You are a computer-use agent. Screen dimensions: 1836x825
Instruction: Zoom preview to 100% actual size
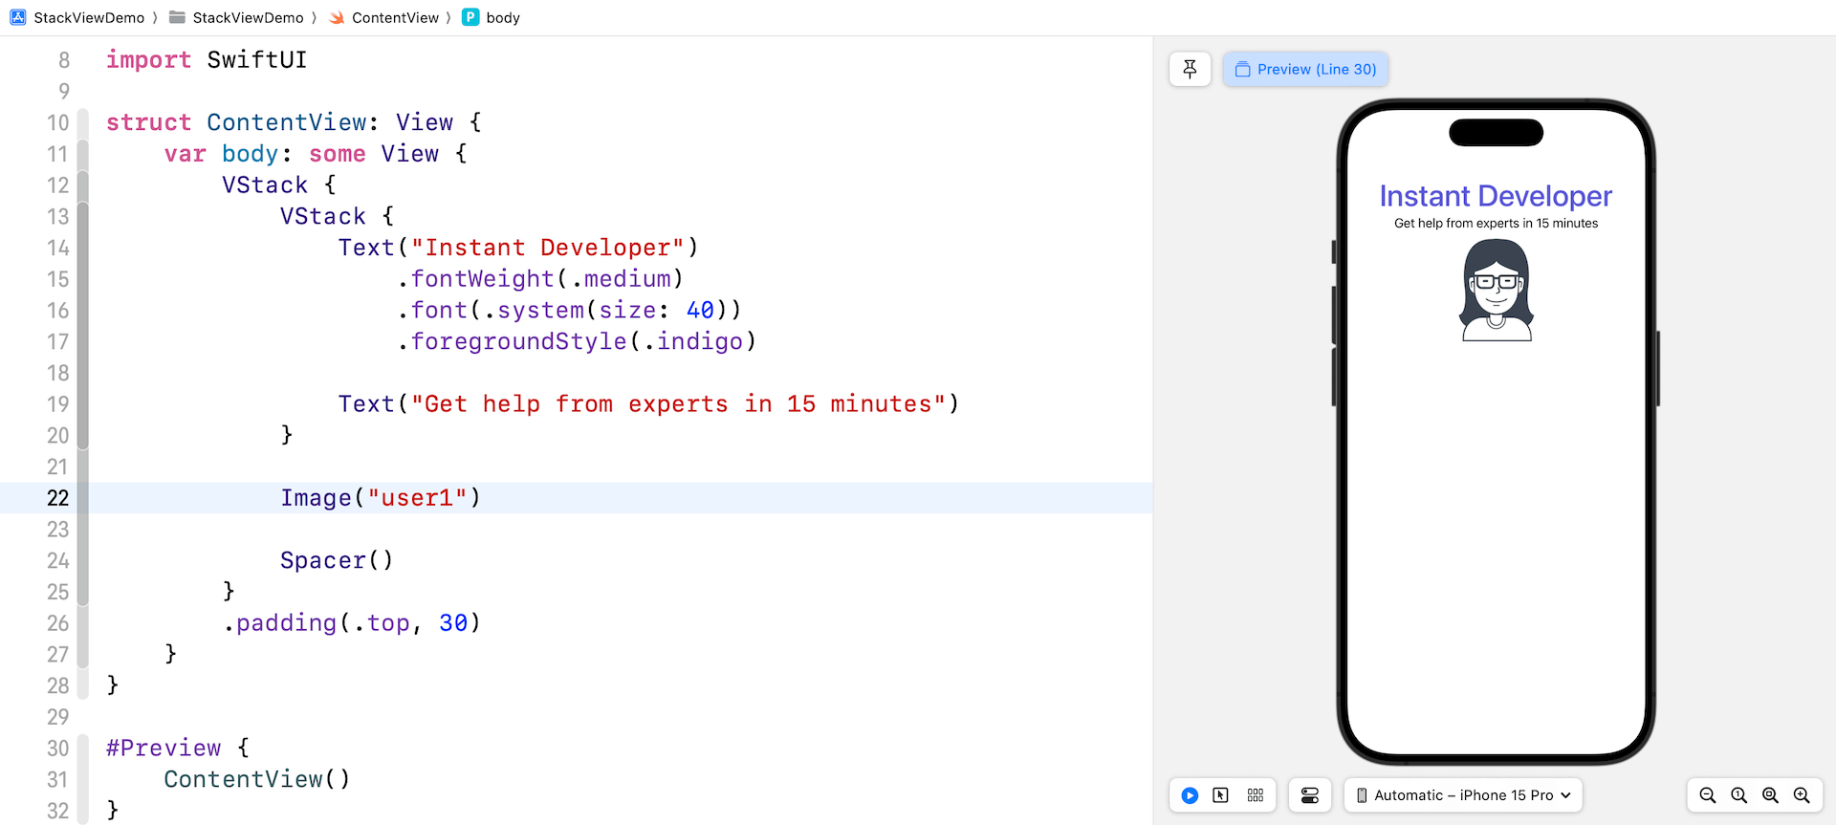pos(1739,795)
